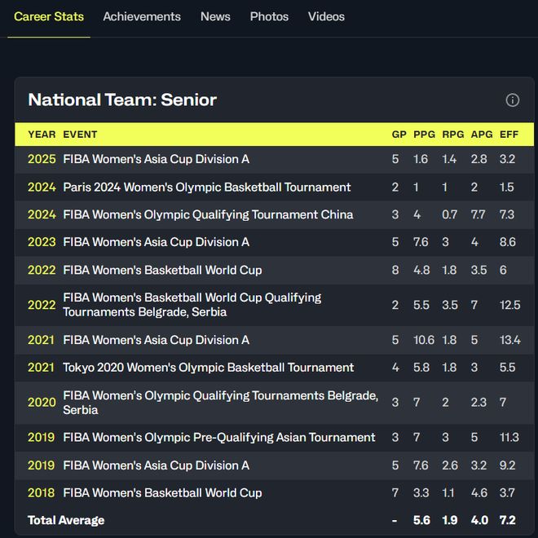This screenshot has width=538, height=538.
Task: Click the PPG column header
Action: coord(424,134)
